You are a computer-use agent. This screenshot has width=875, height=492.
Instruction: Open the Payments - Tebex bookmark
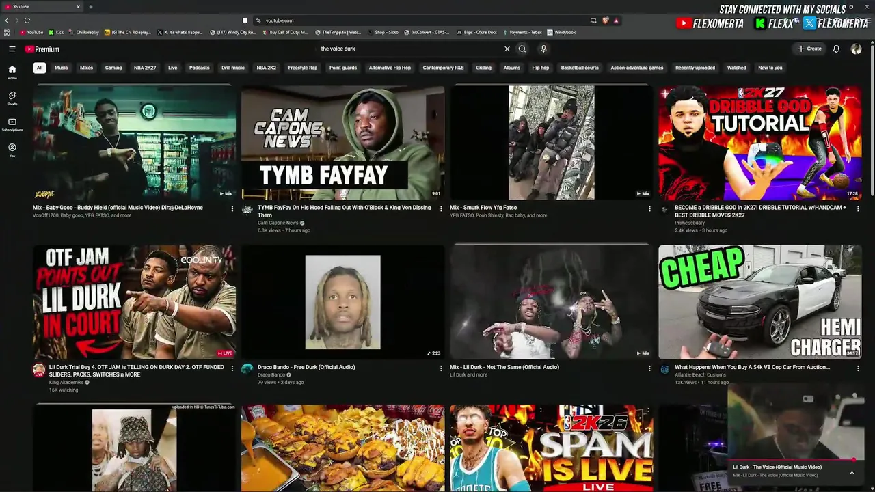(521, 32)
